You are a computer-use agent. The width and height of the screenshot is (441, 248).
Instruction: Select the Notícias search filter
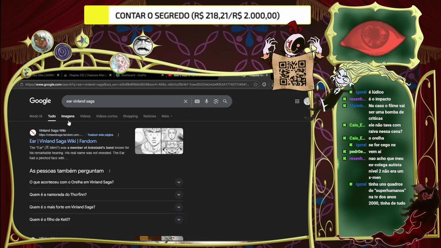[x=150, y=116]
